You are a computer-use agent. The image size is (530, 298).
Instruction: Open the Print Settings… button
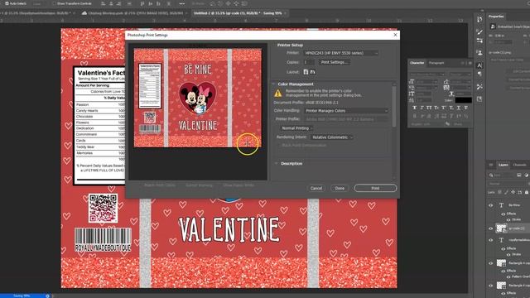[334, 62]
